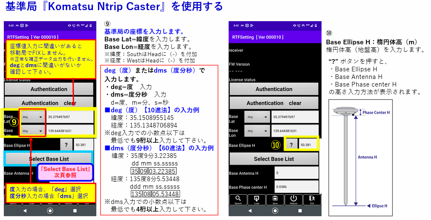The image size is (431, 220).
Task: Click 'Base Antenna H' label on right phone
Action: (x=243, y=173)
